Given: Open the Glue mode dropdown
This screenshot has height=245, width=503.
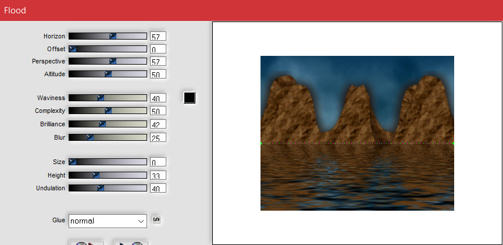Looking at the screenshot, I should (x=108, y=221).
